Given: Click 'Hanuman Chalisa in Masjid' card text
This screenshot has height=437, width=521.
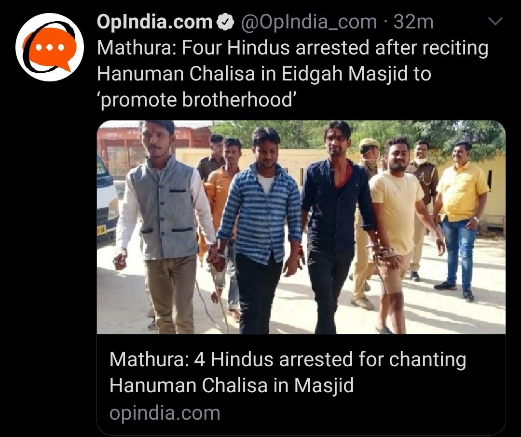Looking at the screenshot, I should click(232, 385).
